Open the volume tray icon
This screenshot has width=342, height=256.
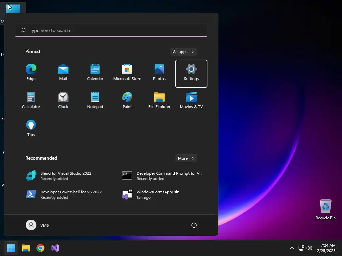point(309,248)
